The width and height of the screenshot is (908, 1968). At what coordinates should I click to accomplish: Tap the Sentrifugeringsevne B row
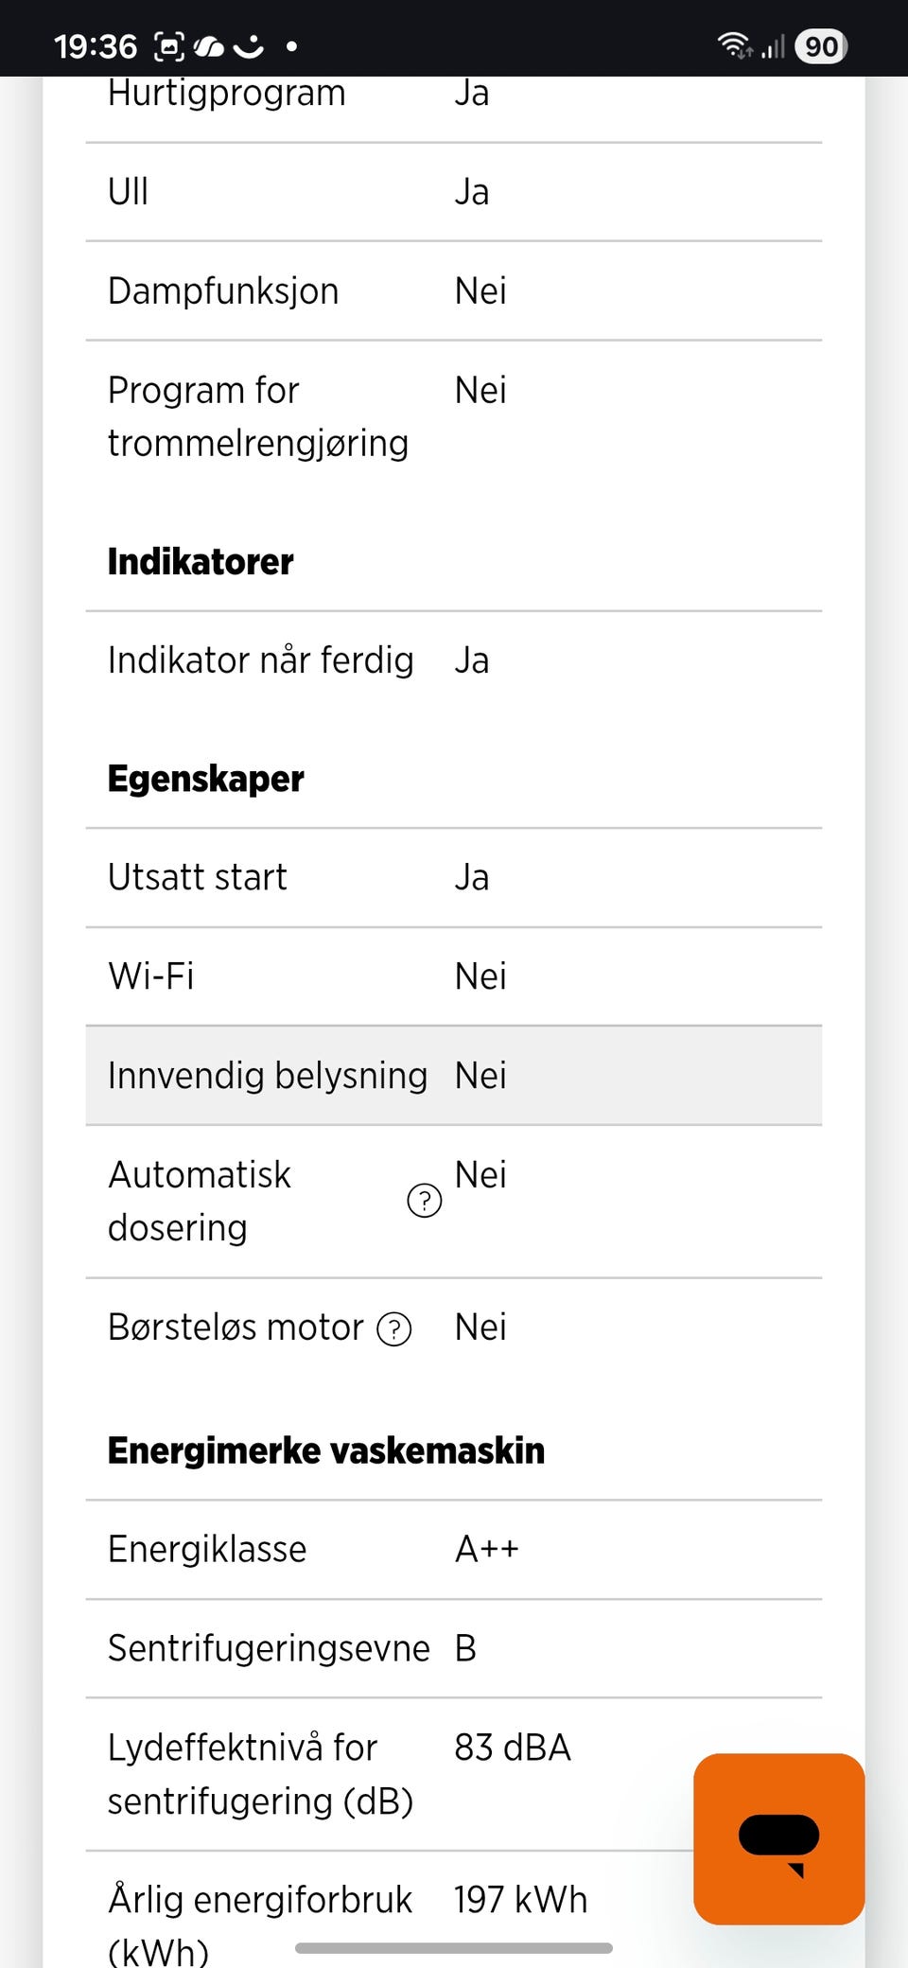(454, 1648)
